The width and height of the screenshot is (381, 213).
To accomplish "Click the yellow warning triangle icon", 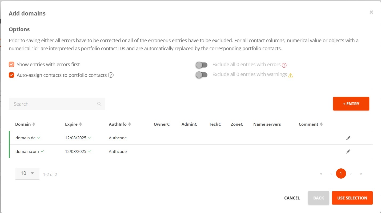I will (x=291, y=75).
